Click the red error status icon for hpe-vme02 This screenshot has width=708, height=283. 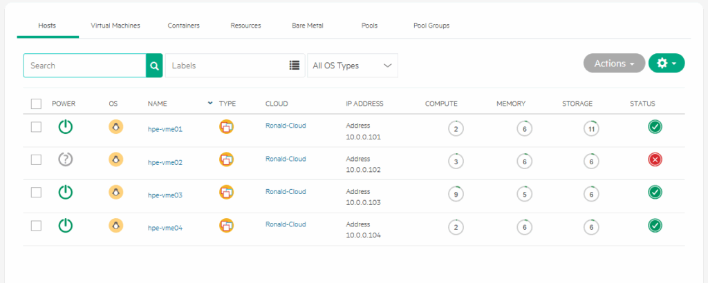click(655, 159)
